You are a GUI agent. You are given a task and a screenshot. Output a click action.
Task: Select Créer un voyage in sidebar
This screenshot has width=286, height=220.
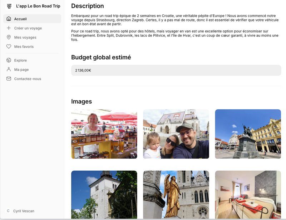pyautogui.click(x=32, y=28)
